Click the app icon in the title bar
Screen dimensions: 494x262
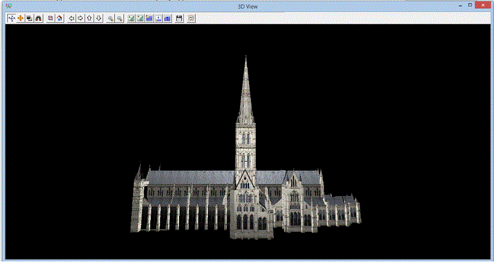(x=9, y=5)
